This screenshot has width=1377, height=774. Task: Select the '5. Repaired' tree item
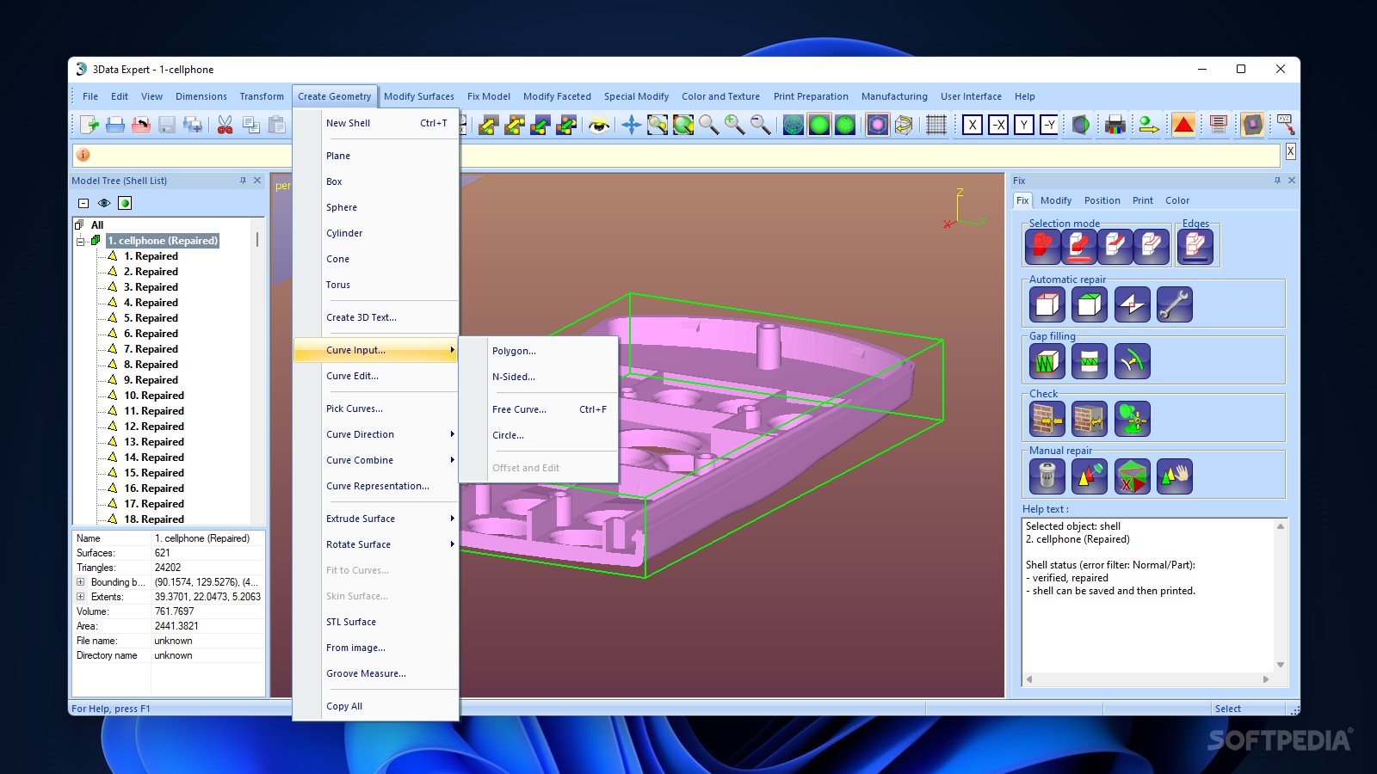point(151,318)
